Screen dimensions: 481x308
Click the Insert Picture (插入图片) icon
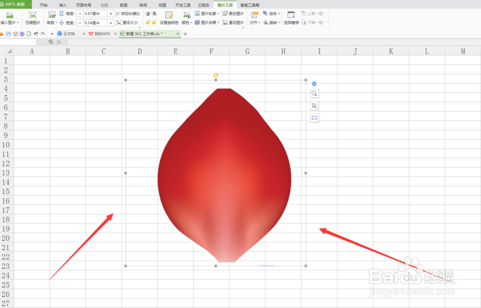tap(10, 15)
